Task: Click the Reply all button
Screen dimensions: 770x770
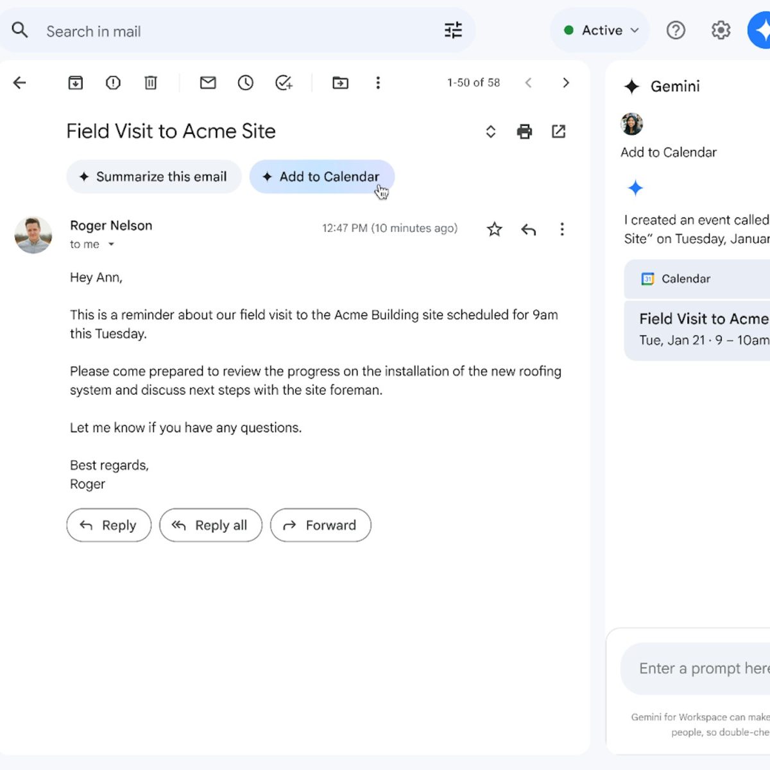Action: [210, 525]
